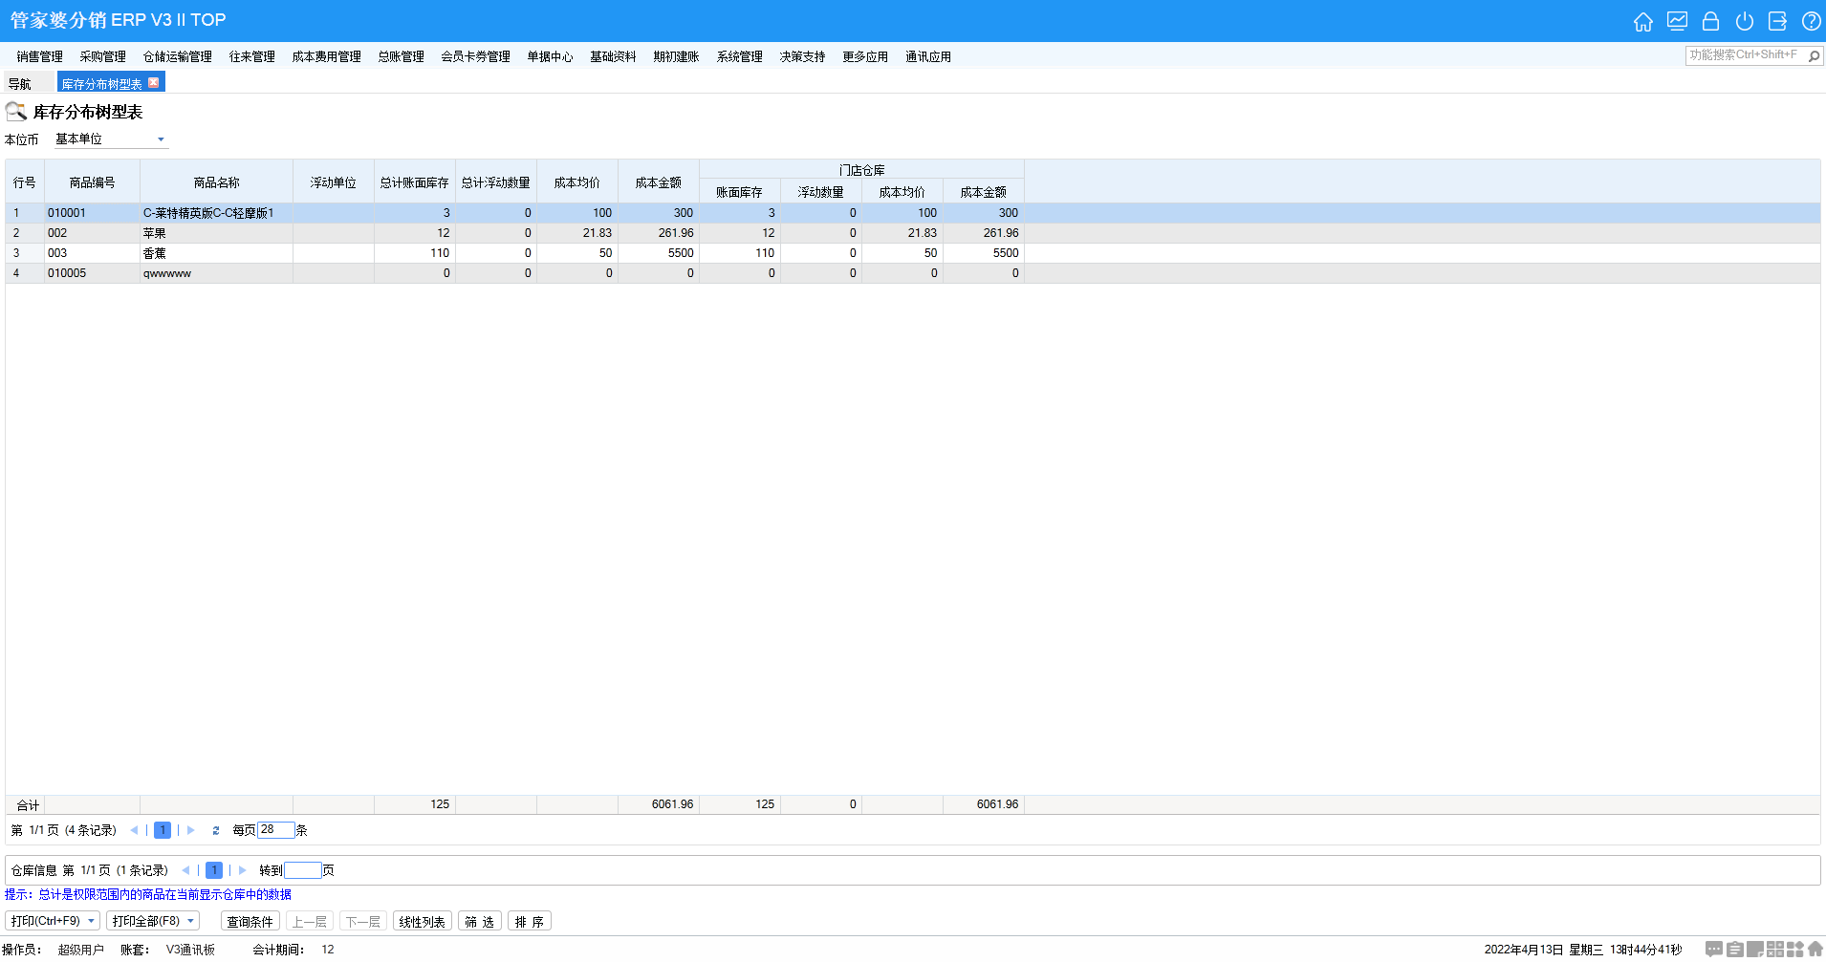Open help via the question mark icon
Image resolution: width=1826 pixels, height=962 pixels.
coord(1812,21)
